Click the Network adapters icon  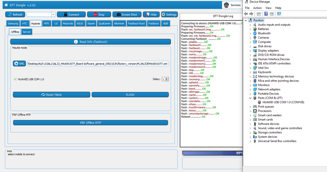[x=255, y=89]
